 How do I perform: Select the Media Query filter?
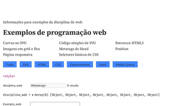click(x=125, y=64)
